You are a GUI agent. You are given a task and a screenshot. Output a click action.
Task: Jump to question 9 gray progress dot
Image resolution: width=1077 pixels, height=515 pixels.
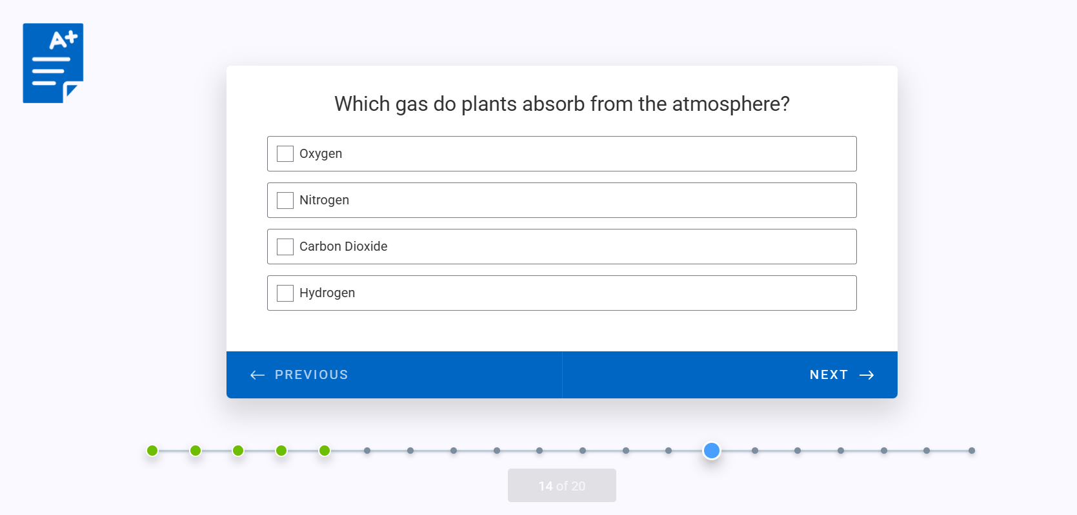click(497, 451)
